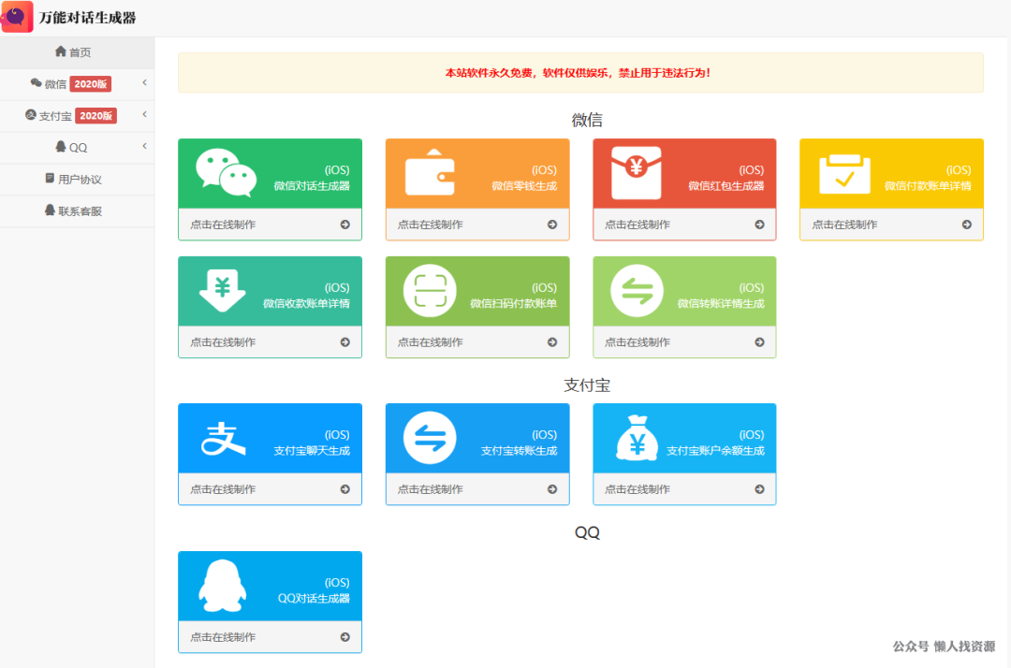The width and height of the screenshot is (1011, 668).
Task: Click the 微信红包生成器 card title text
Action: 726,186
